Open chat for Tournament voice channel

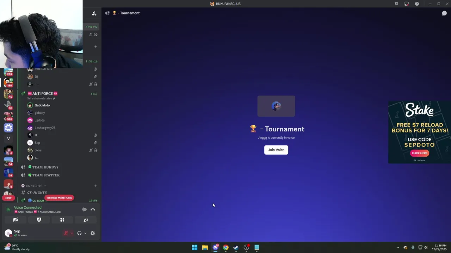coord(444,13)
